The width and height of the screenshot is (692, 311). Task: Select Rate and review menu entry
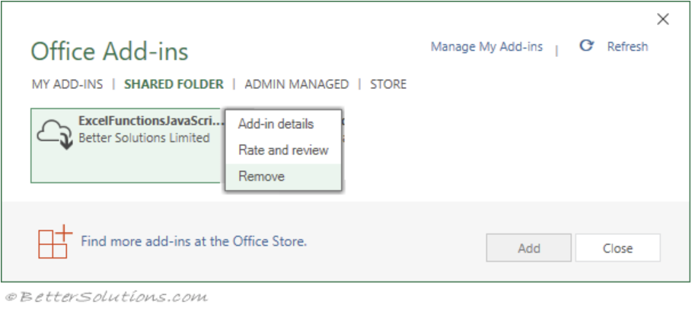(283, 150)
